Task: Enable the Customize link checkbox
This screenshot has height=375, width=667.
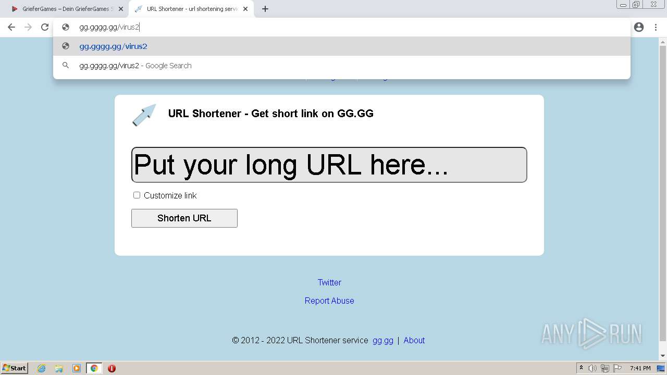Action: pyautogui.click(x=137, y=195)
